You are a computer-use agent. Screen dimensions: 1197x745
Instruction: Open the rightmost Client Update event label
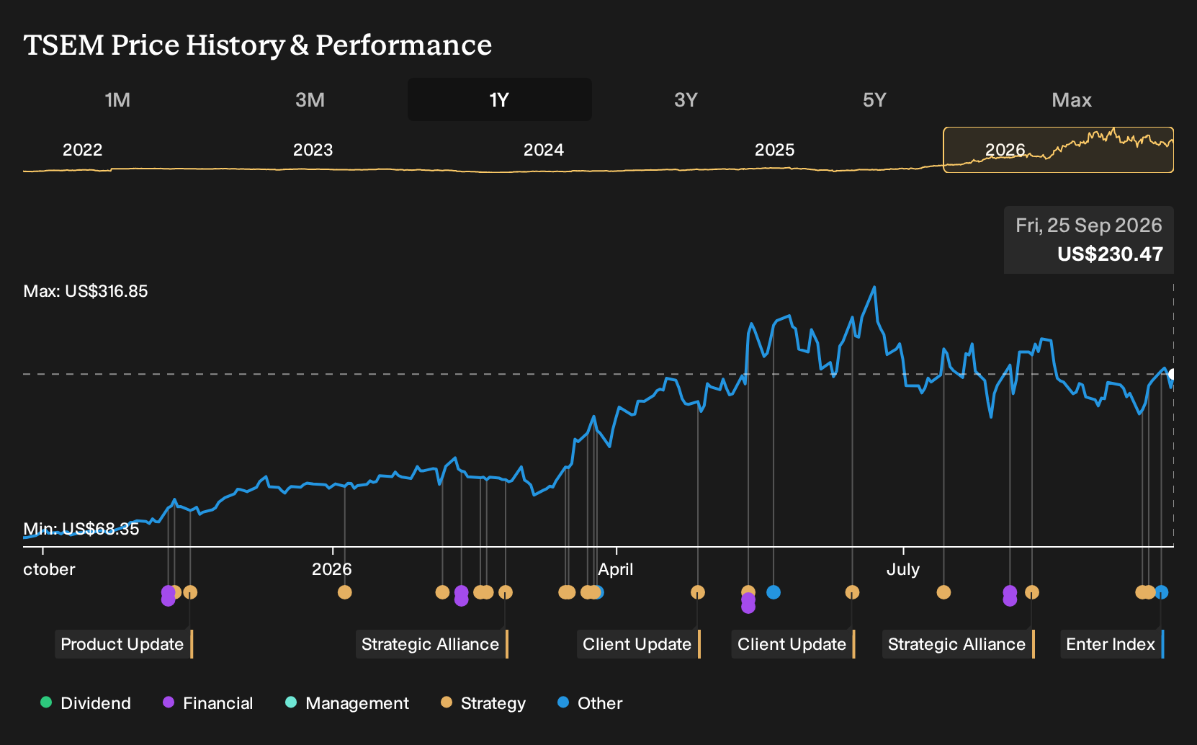coord(793,644)
